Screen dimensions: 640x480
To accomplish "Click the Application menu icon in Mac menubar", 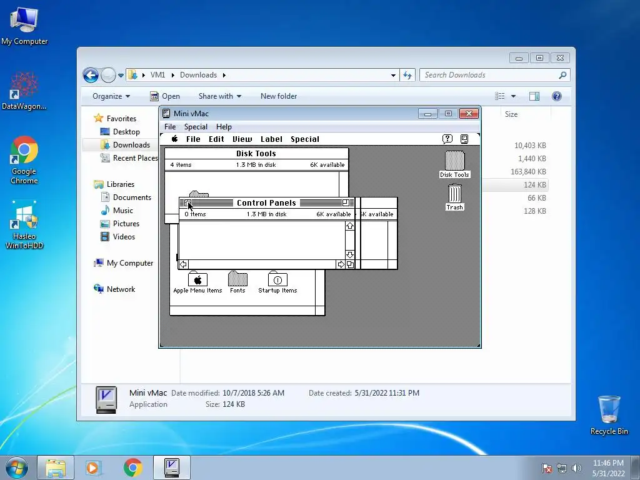I will pos(464,139).
